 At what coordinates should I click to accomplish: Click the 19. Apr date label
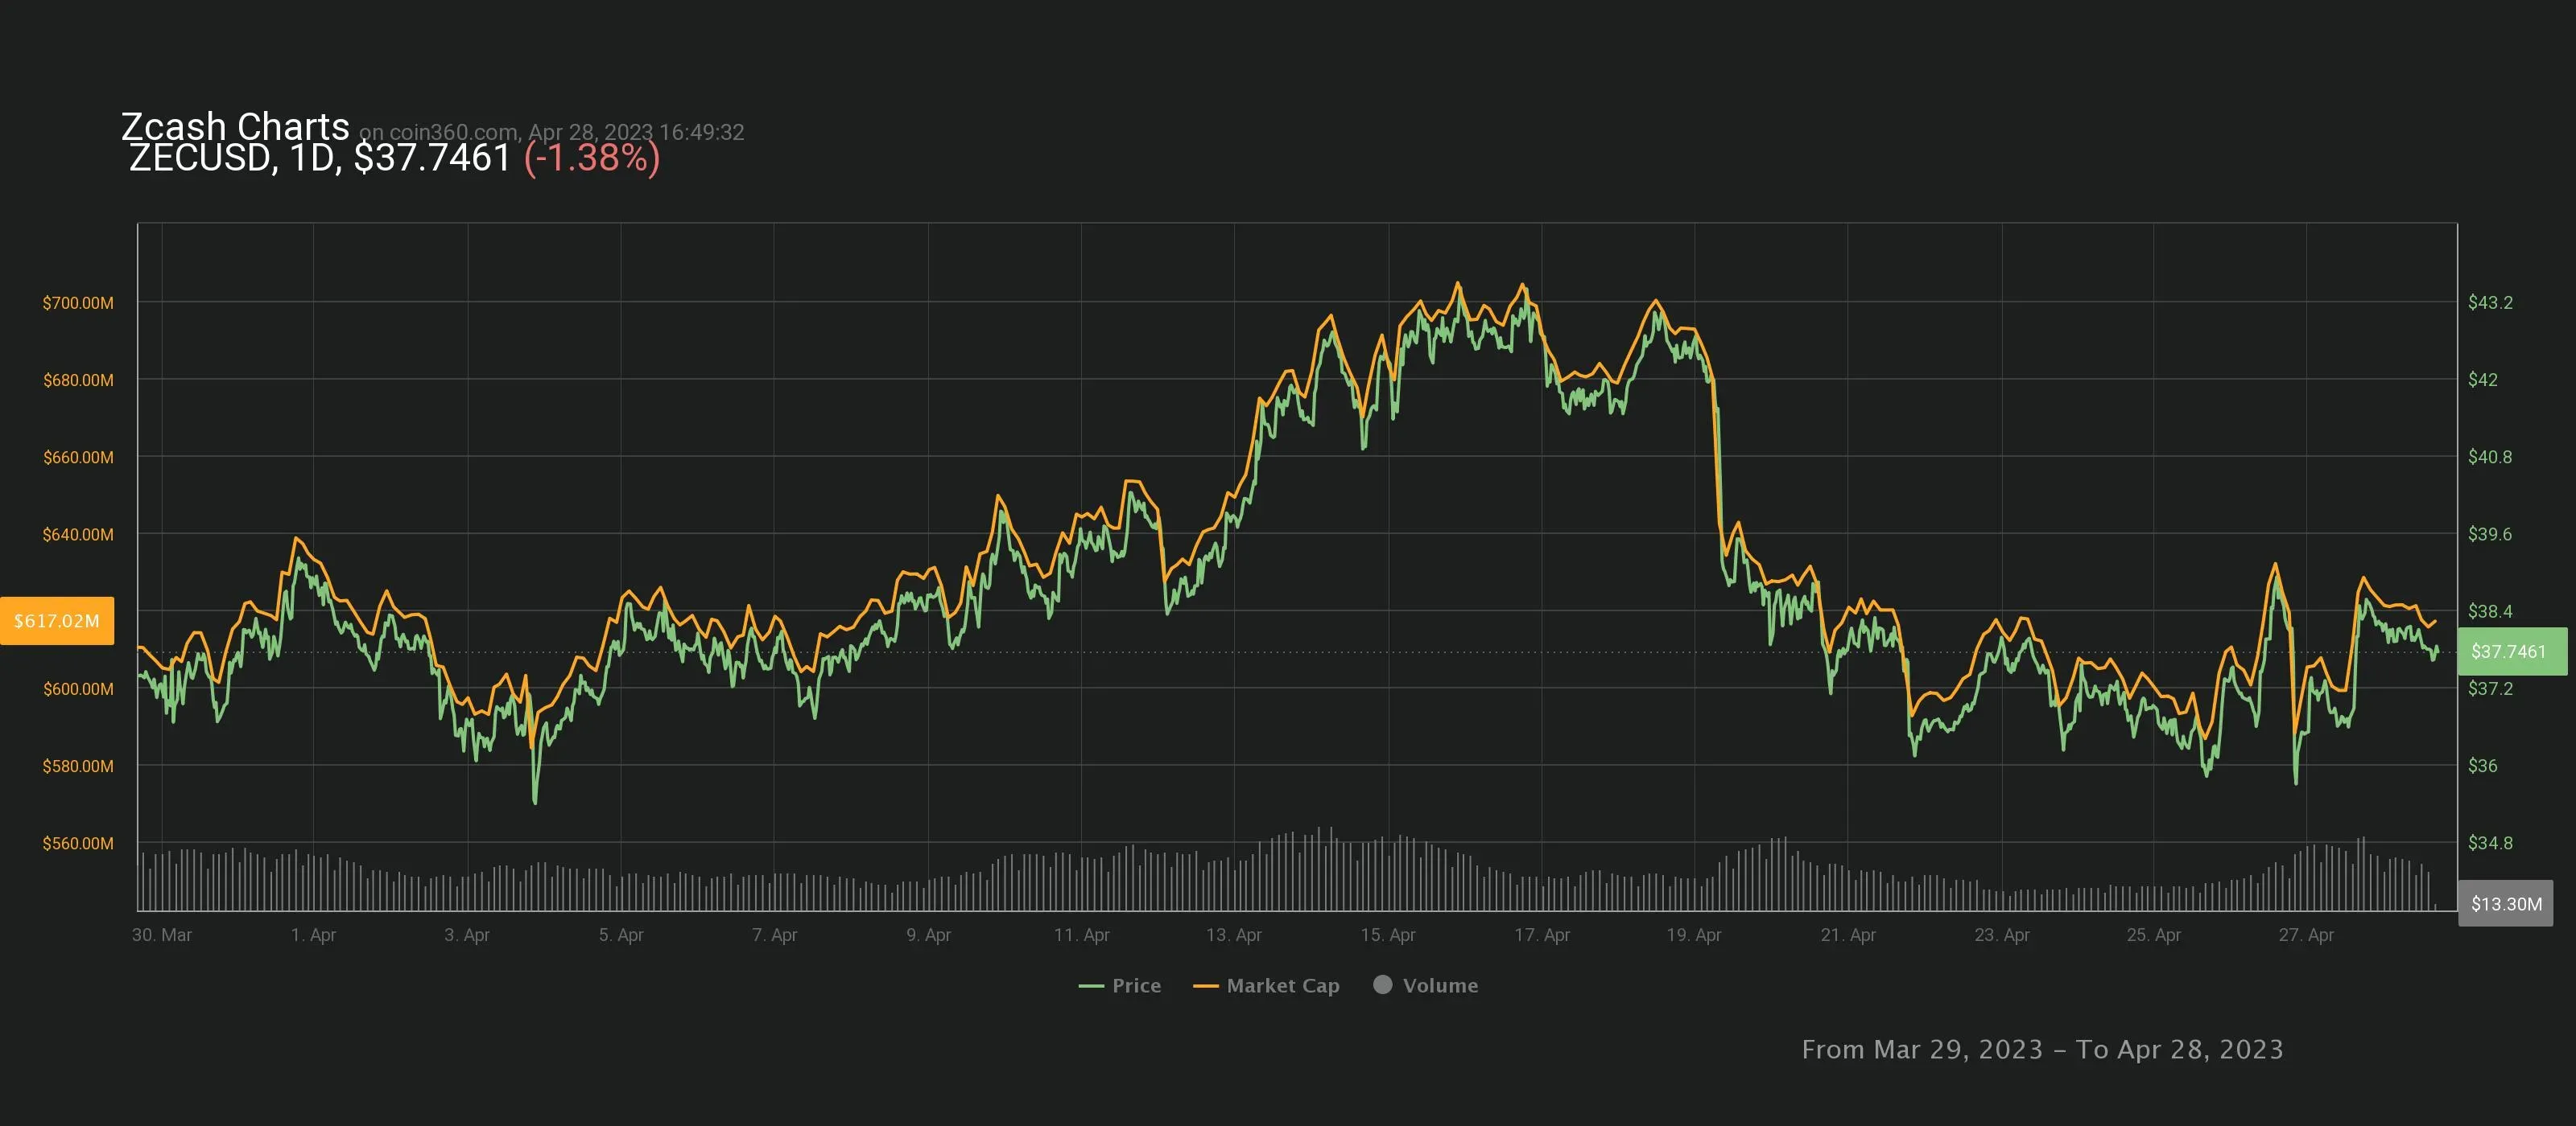[1694, 935]
